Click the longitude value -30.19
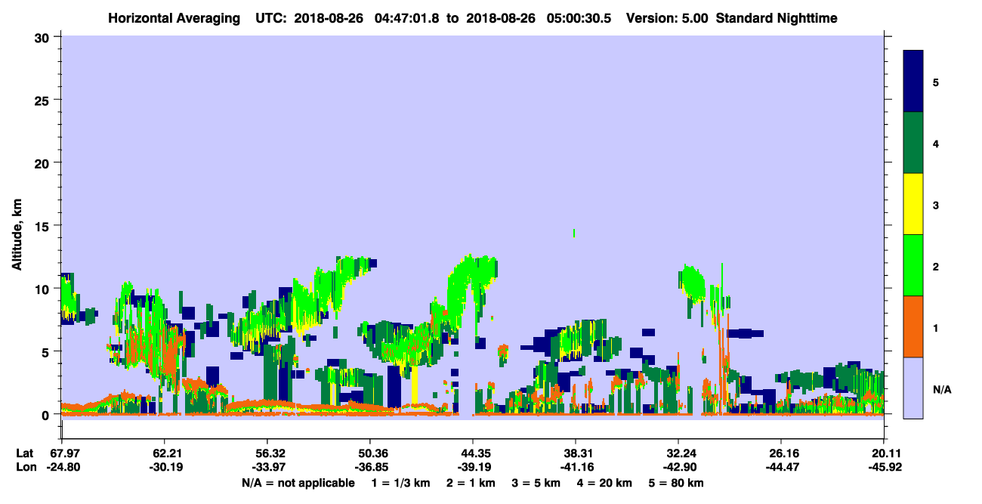Image resolution: width=982 pixels, height=504 pixels. coord(164,468)
